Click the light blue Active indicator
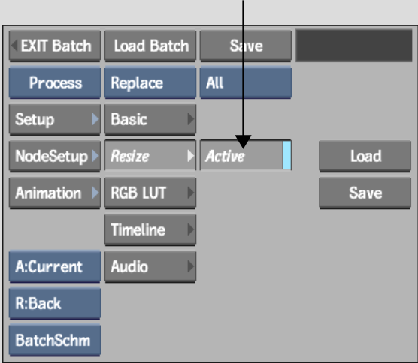The width and height of the screenshot is (418, 363). click(287, 155)
